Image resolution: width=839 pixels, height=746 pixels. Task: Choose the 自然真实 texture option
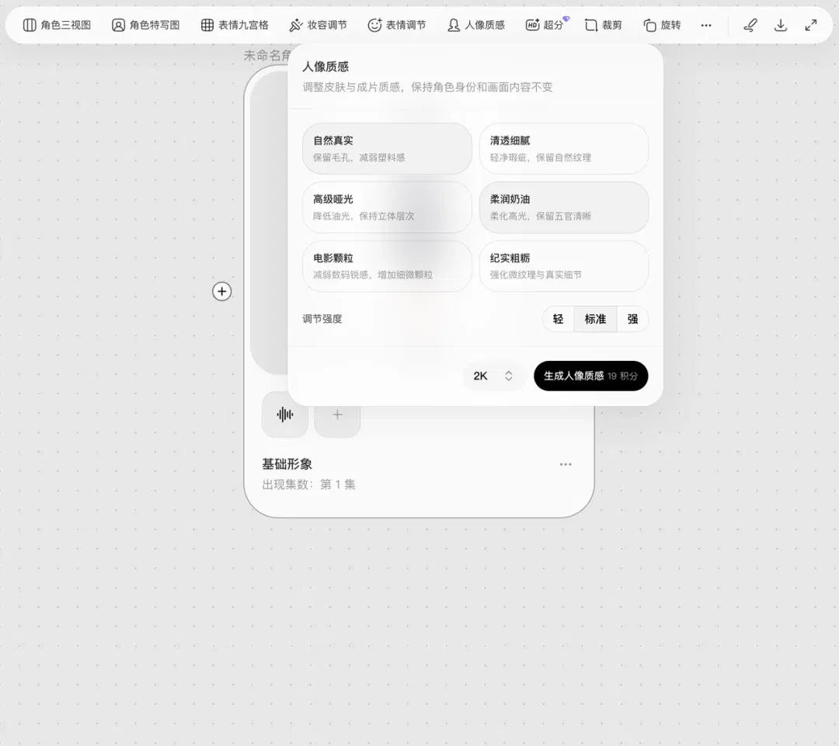click(x=387, y=149)
